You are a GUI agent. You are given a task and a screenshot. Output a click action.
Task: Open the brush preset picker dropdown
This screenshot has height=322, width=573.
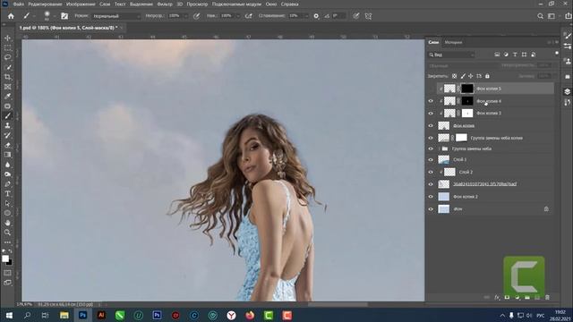coord(55,16)
